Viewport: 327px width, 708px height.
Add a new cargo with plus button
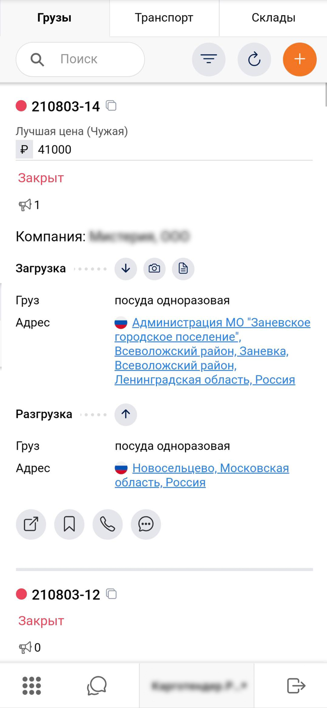(300, 59)
